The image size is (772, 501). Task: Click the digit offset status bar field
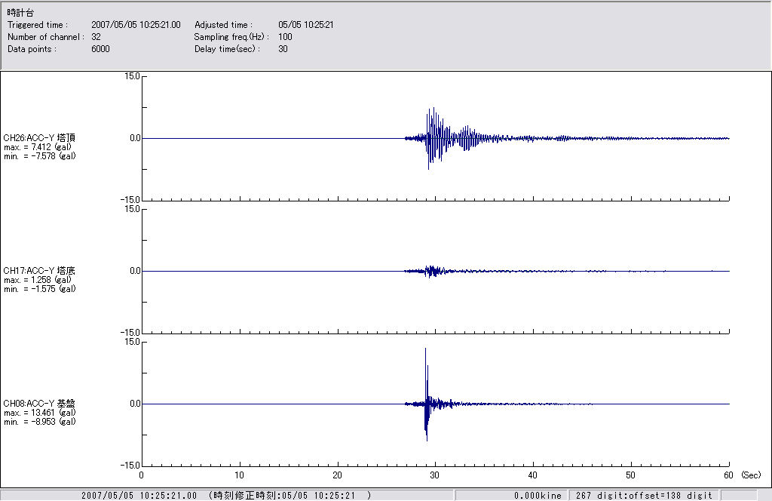click(x=643, y=496)
